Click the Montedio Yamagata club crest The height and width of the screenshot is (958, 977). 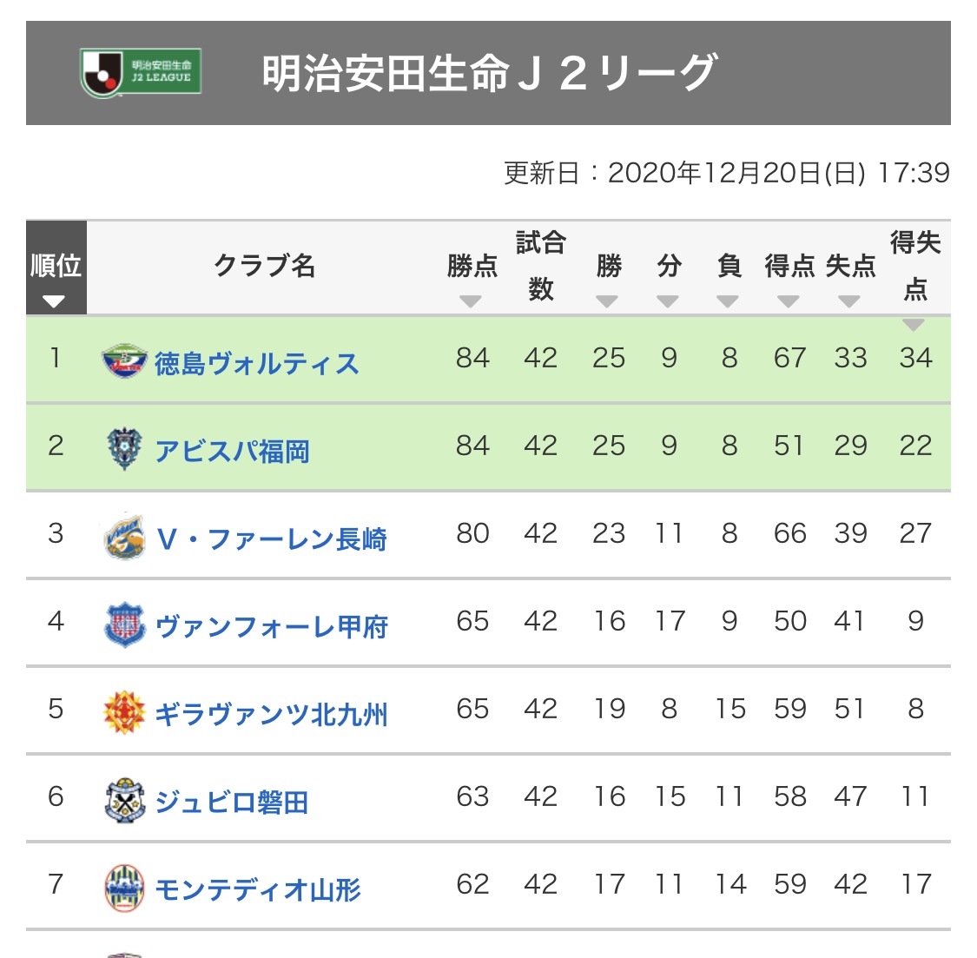(x=124, y=888)
